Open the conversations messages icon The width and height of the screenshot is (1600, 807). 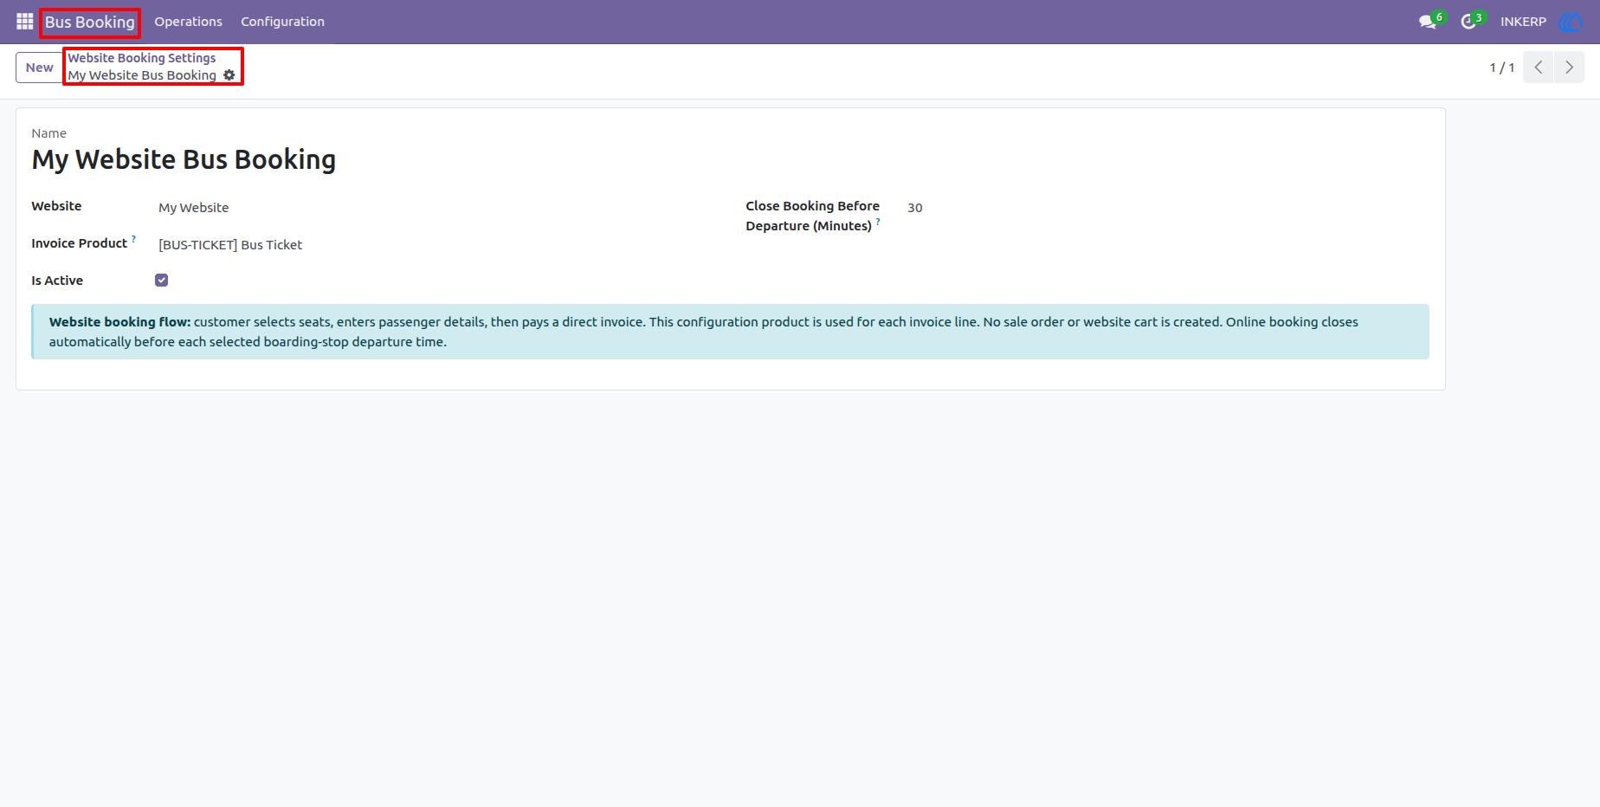[1428, 22]
